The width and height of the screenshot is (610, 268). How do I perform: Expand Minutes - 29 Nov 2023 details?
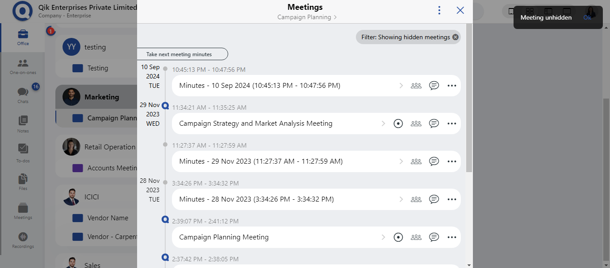(401, 161)
